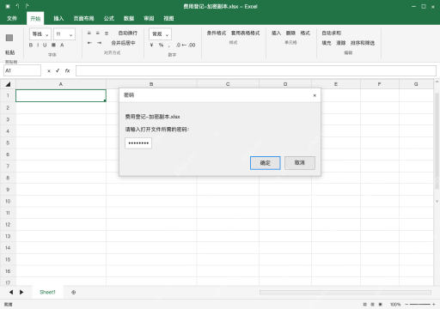Select column A header
The image size is (440, 309).
[x=61, y=84]
